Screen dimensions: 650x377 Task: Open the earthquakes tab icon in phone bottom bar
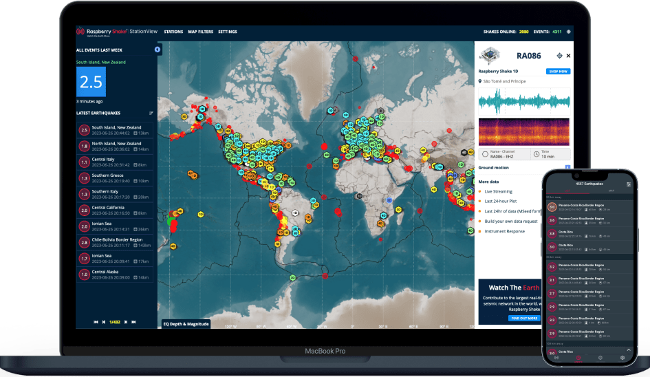(578, 358)
